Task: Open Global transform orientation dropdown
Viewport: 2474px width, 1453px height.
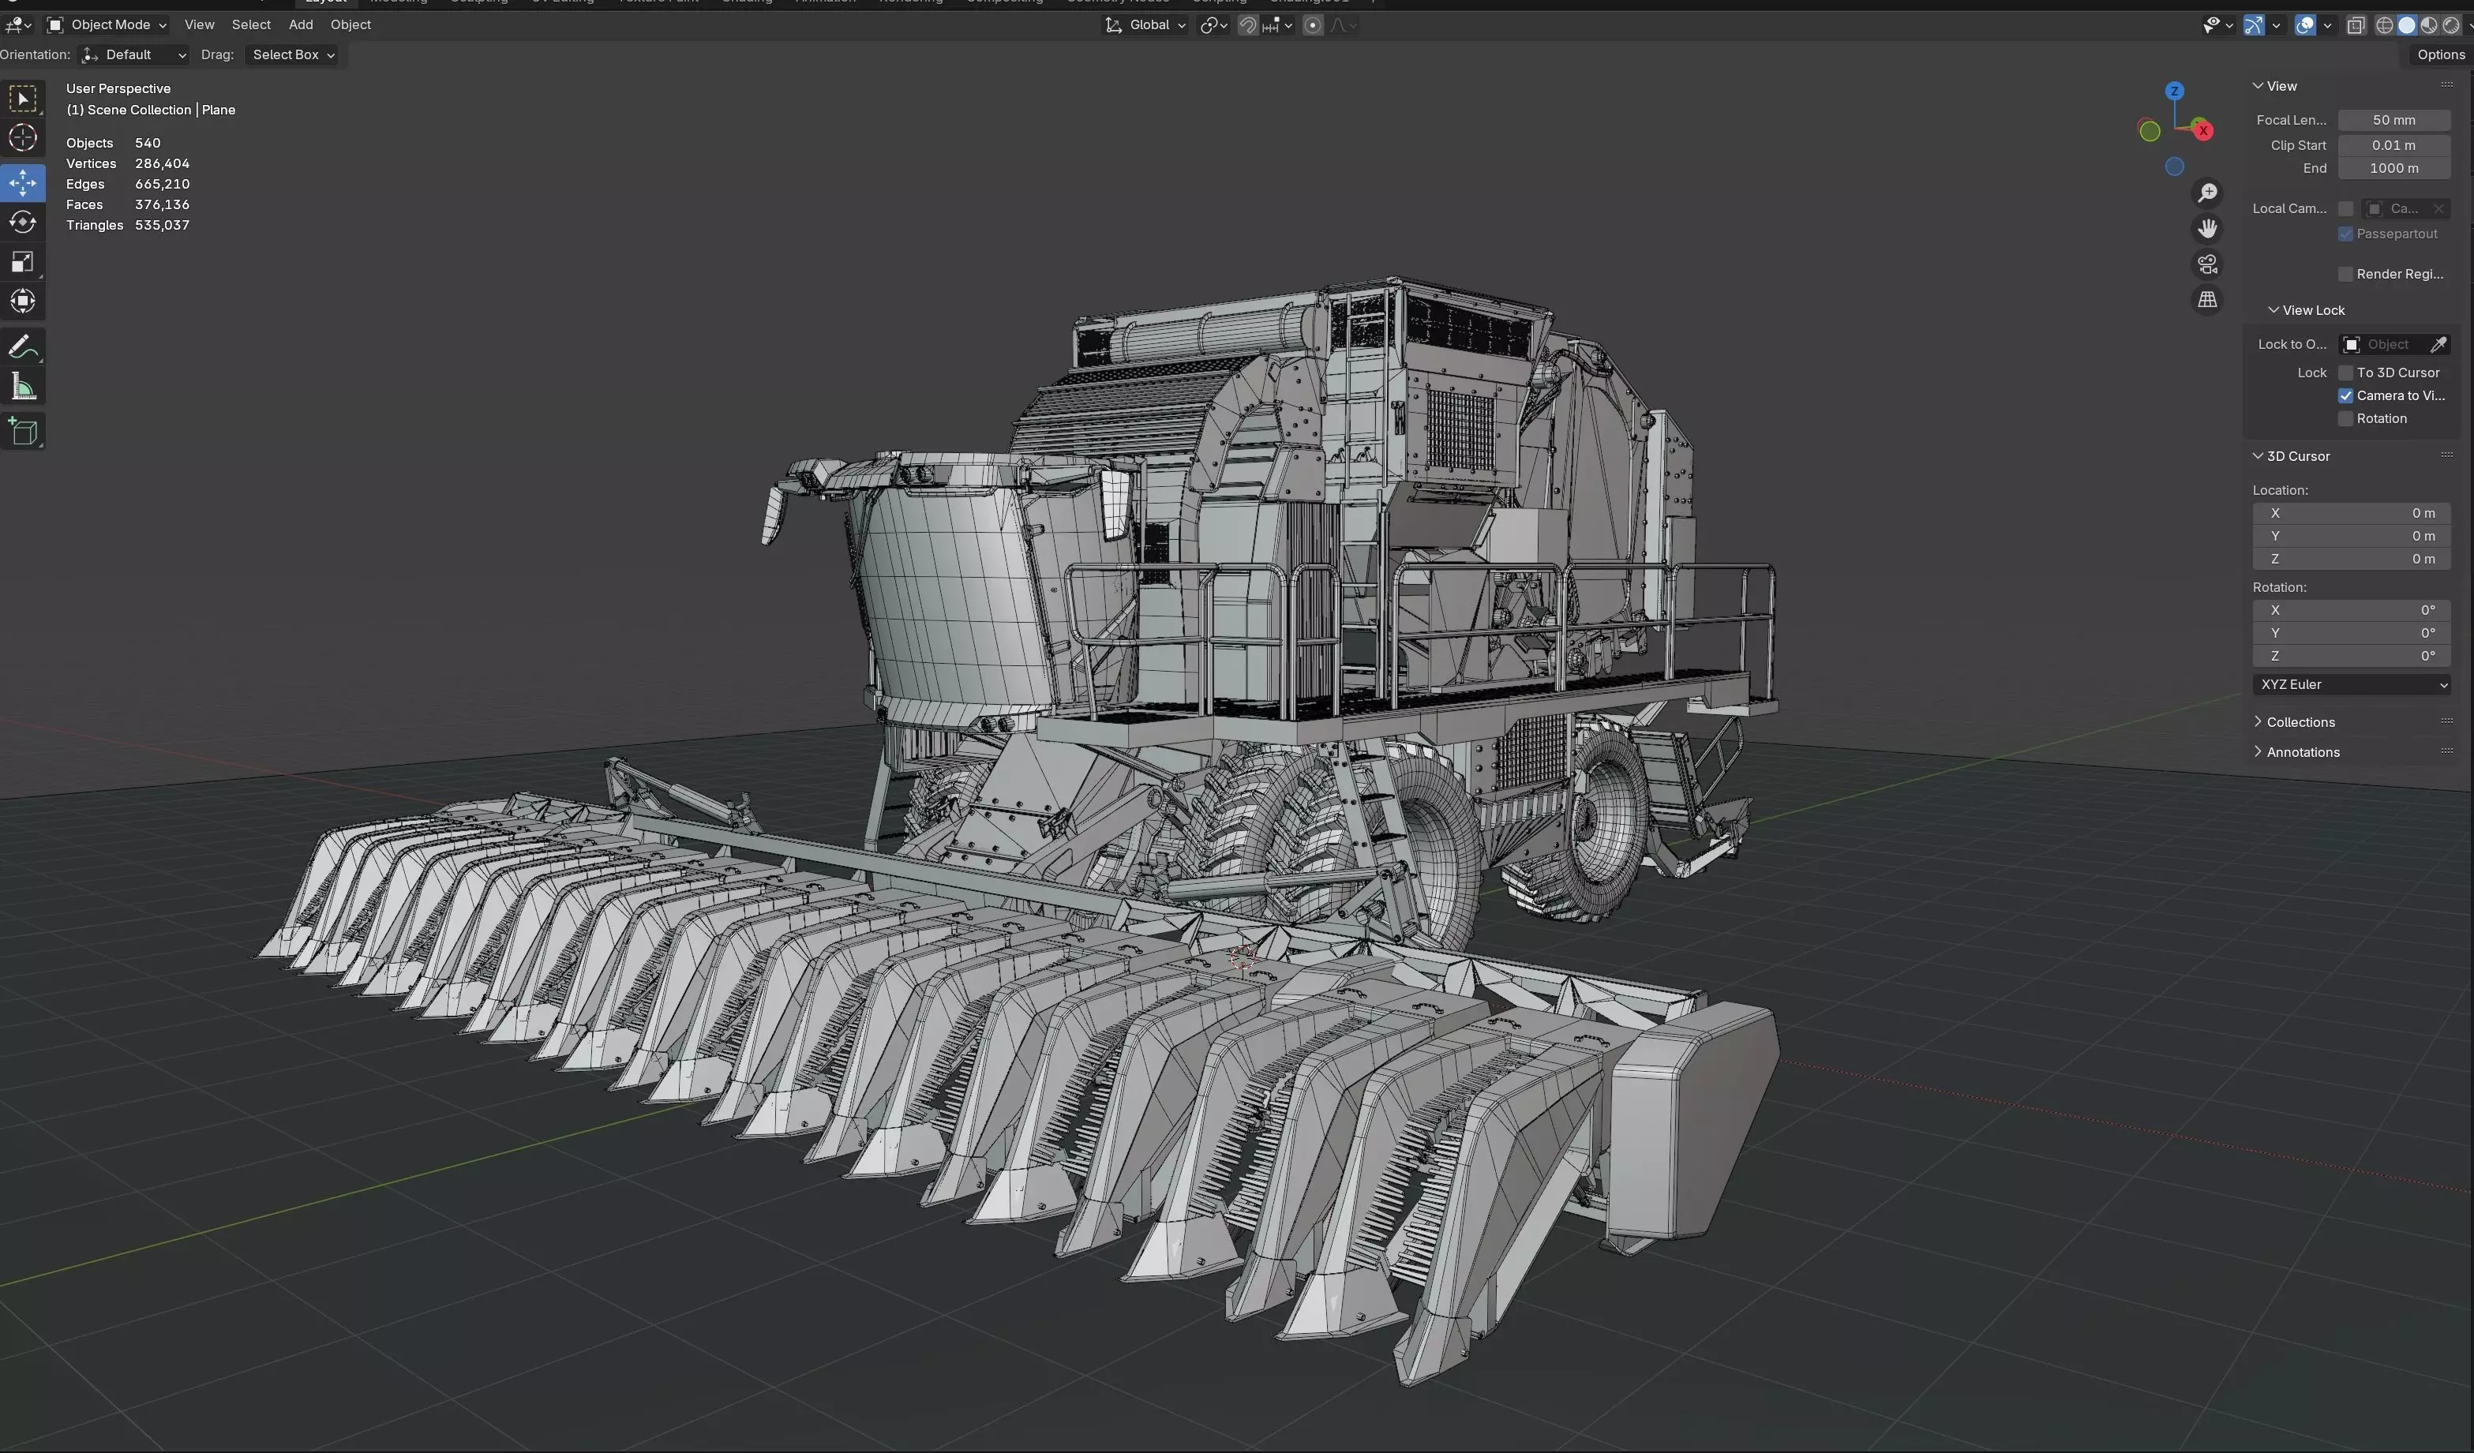Action: click(x=1145, y=25)
